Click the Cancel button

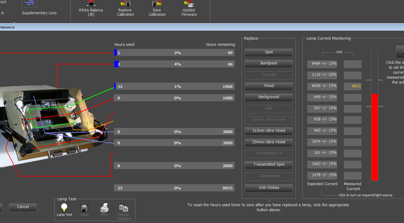[x=22, y=207]
